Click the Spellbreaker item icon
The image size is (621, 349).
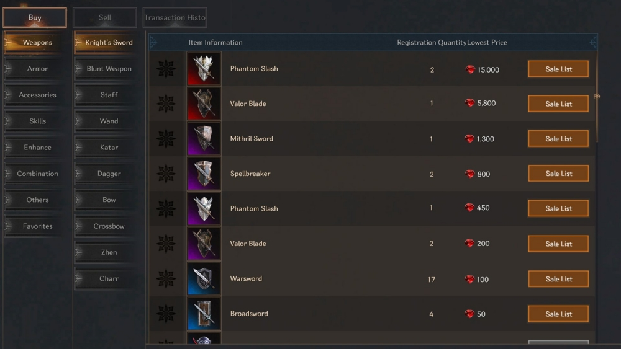point(204,174)
